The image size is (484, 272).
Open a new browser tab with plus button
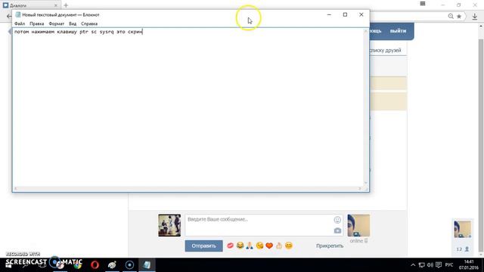(66, 5)
